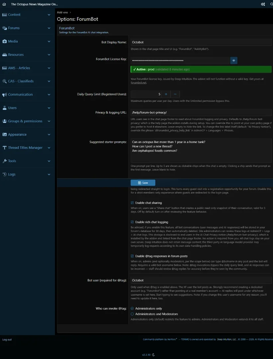This screenshot has width=273, height=359.
Task: Expand the Thread Titles Manager chevron
Action: click(49, 148)
